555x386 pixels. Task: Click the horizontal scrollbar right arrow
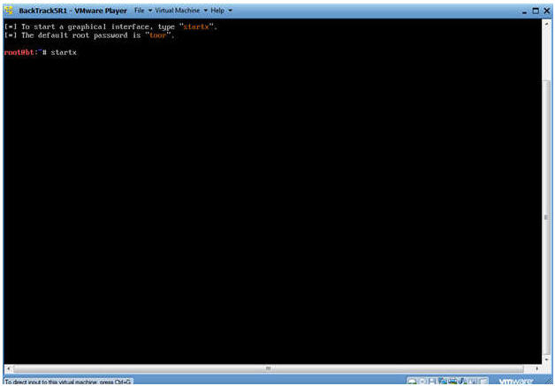click(537, 369)
